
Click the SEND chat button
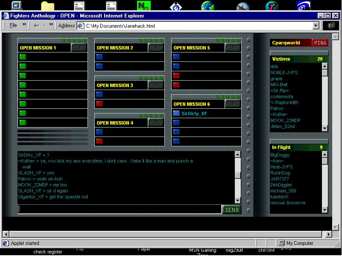[232, 209]
